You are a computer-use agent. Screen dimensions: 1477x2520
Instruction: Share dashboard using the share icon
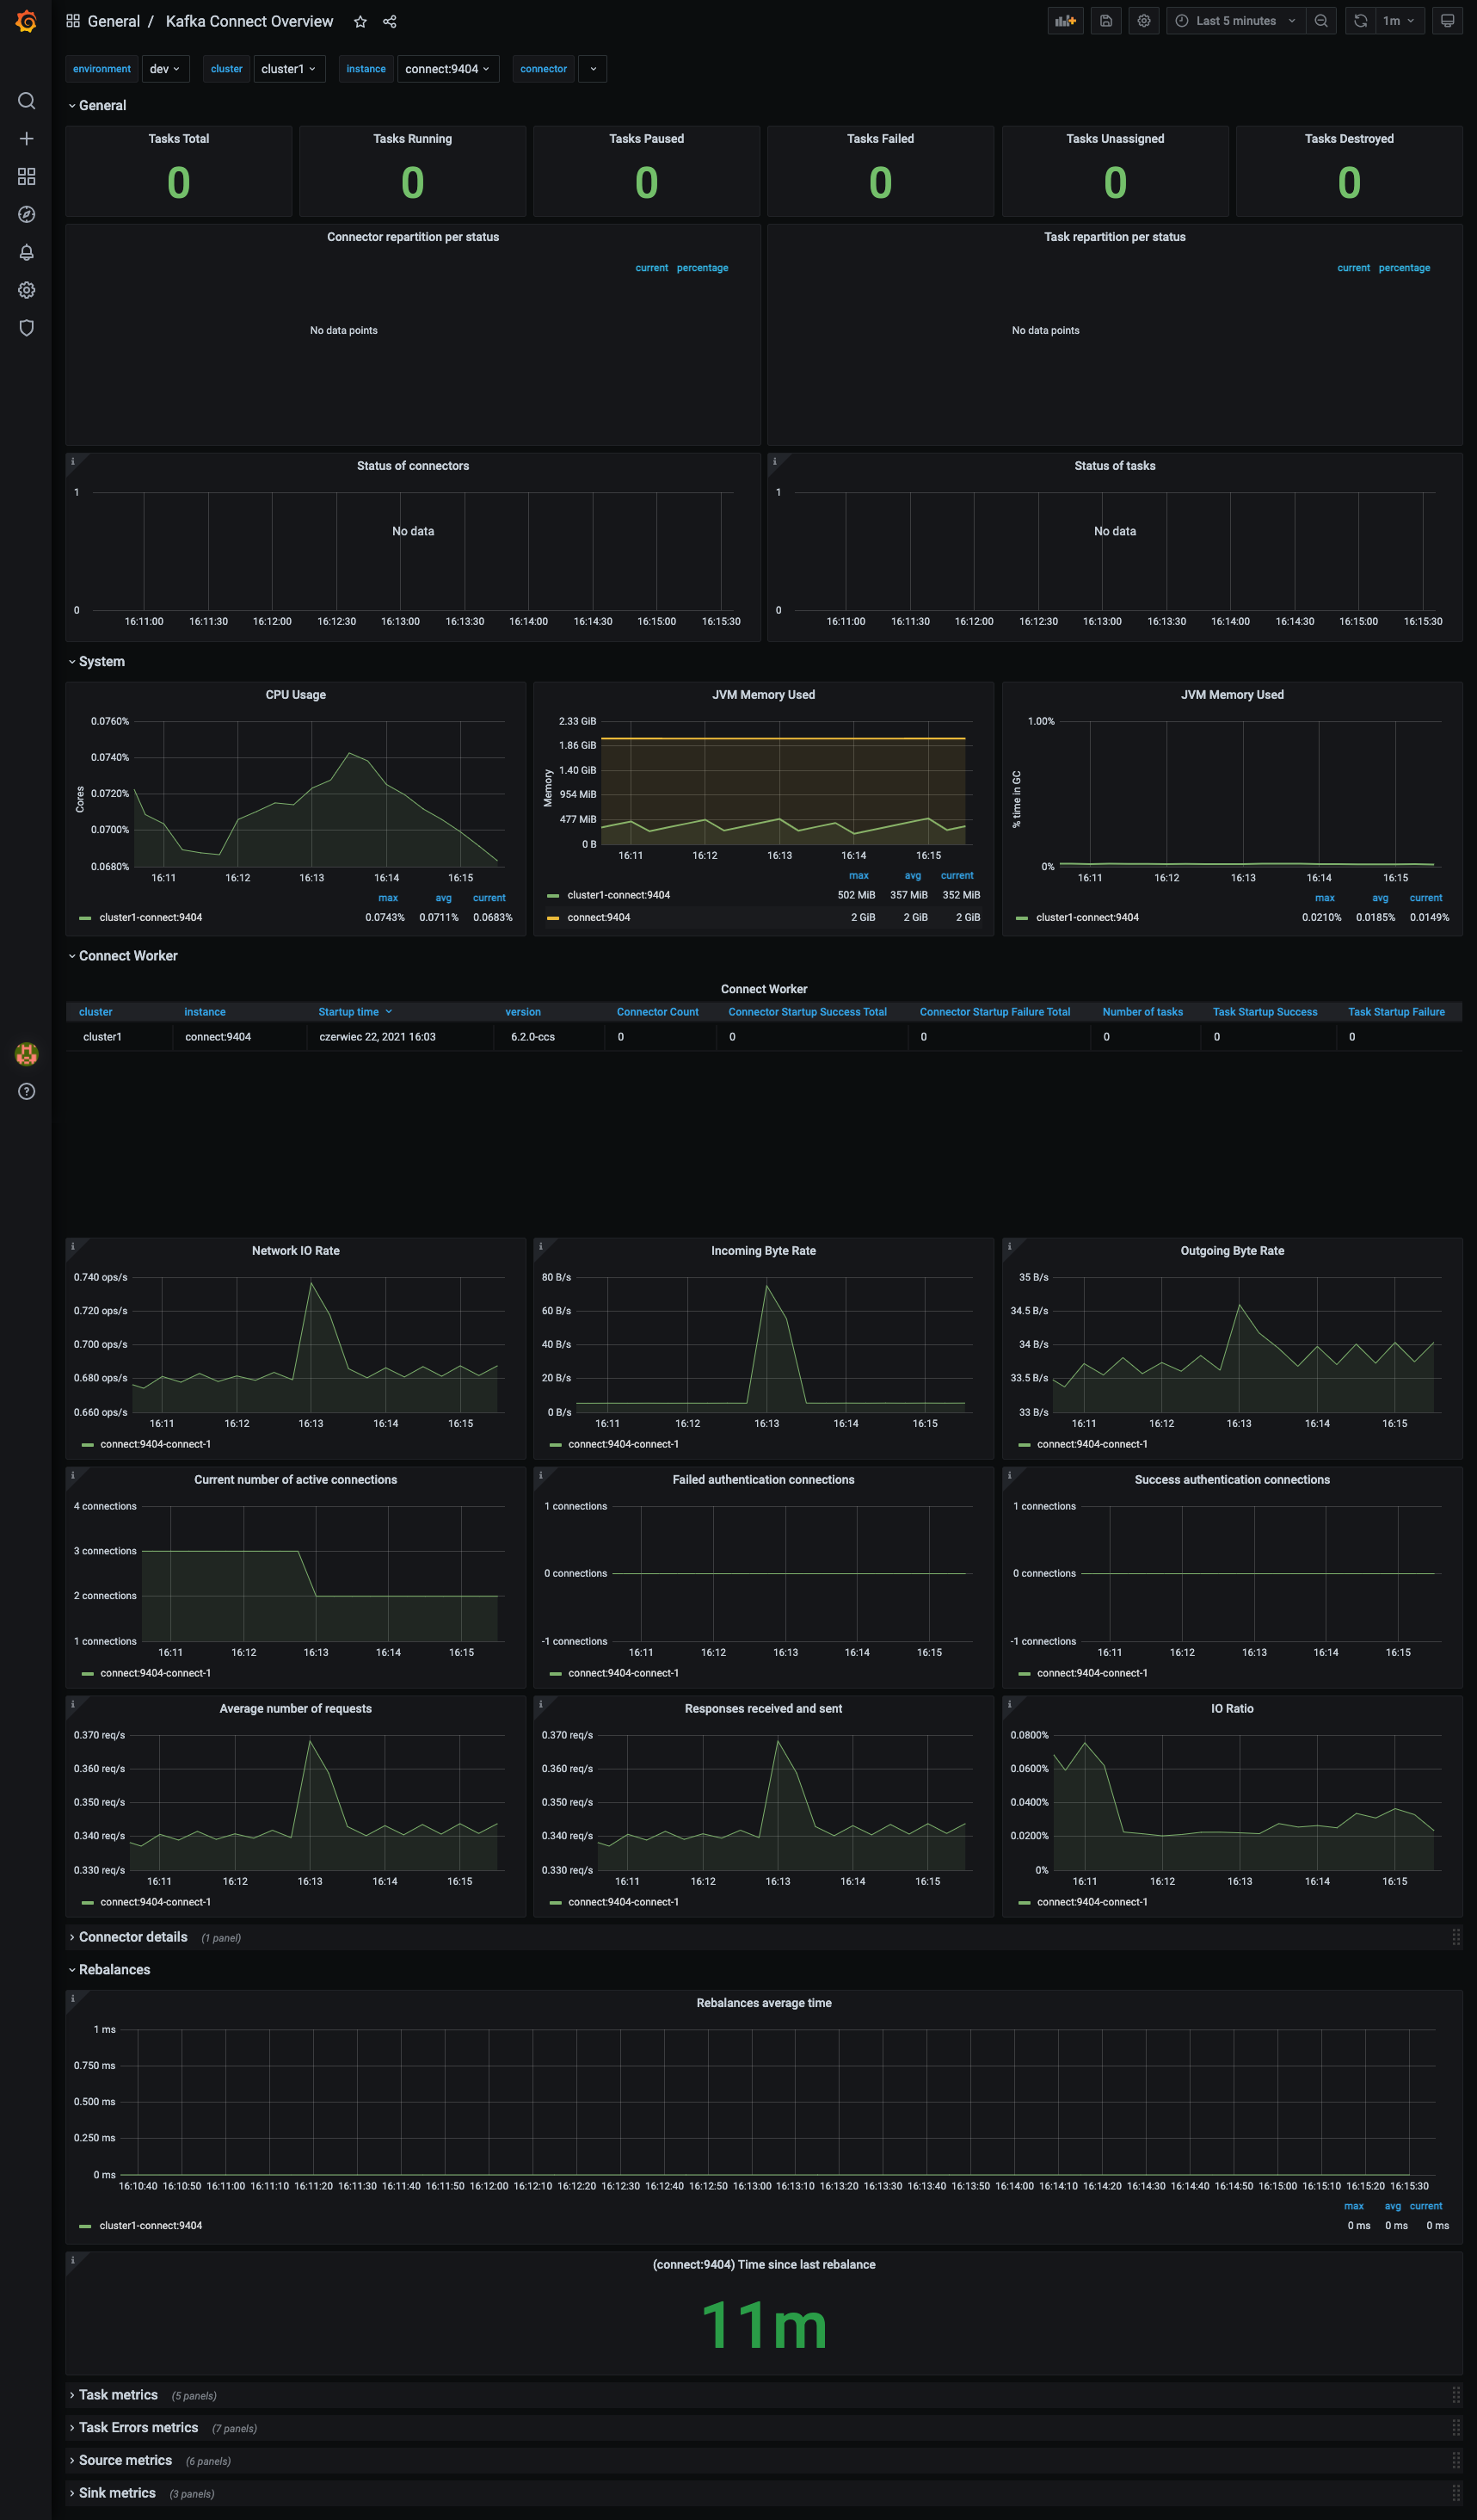coord(390,21)
